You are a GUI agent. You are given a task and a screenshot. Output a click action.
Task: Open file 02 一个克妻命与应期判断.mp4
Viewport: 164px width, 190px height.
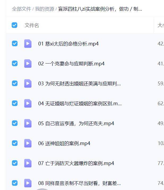pos(71,64)
